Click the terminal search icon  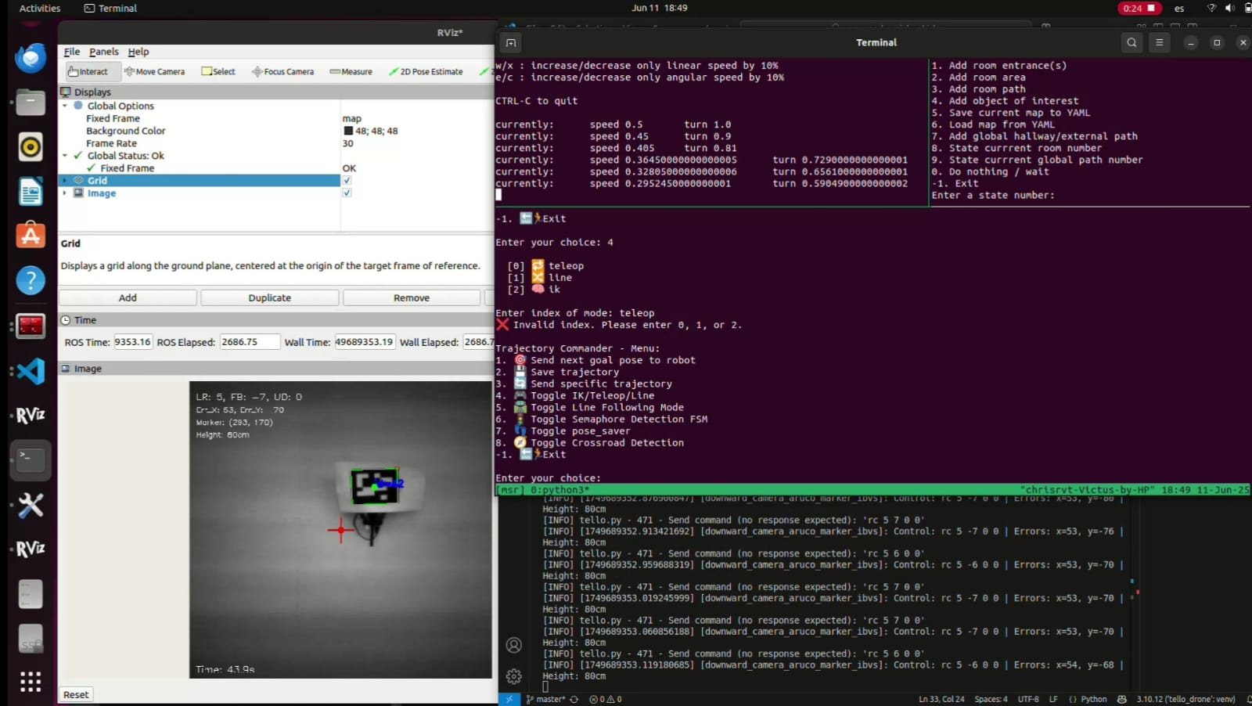1131,43
